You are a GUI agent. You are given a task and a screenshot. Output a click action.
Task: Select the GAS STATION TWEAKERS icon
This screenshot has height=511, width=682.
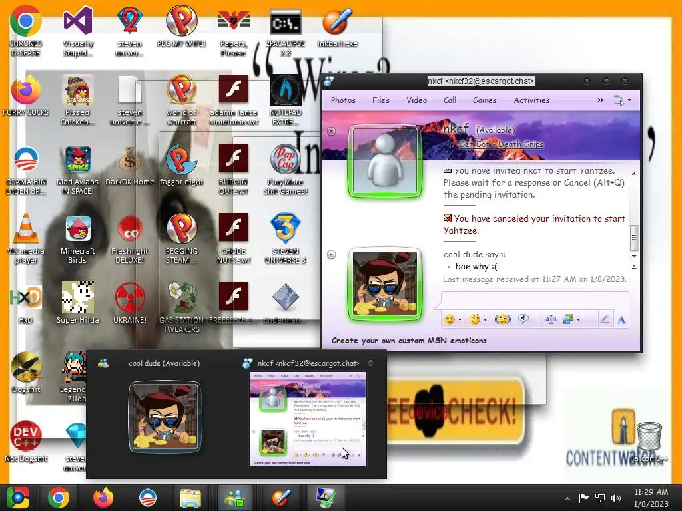coord(181,307)
